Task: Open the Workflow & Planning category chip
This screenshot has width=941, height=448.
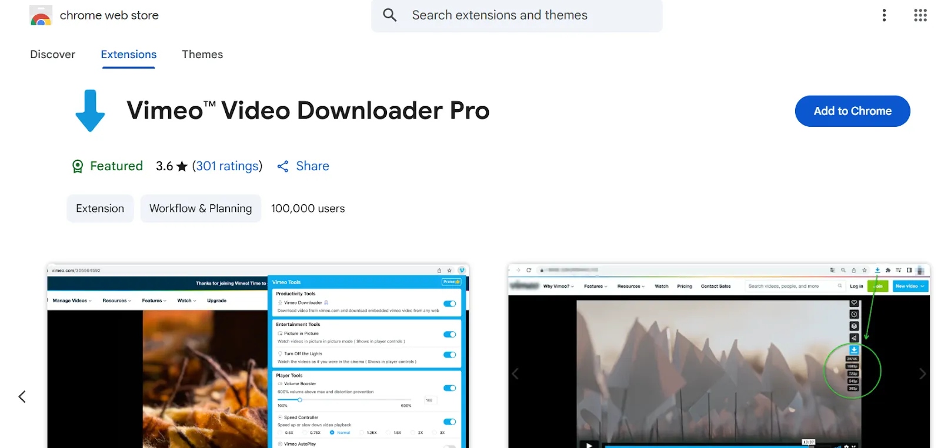Action: 201,208
